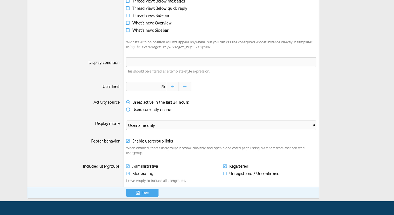
Task: Uncheck the Moderating usergroup
Action: coord(128,174)
